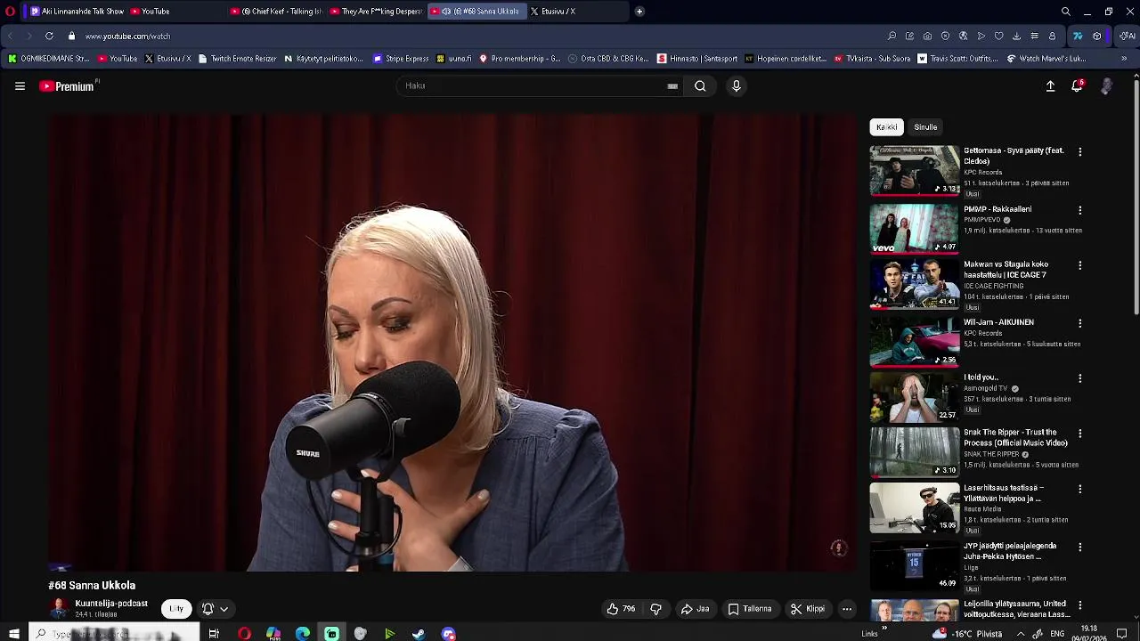Open Opera easy setup sliders icon
Viewport: 1140px width, 641px height.
(1034, 37)
